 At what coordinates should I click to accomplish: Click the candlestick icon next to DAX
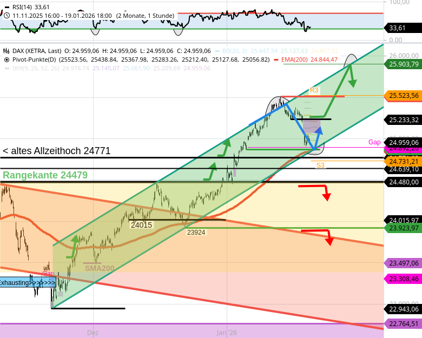tap(7, 51)
